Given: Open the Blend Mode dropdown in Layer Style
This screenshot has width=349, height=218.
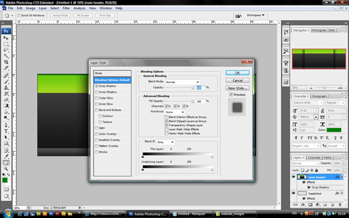Looking at the screenshot, I should coord(182,82).
